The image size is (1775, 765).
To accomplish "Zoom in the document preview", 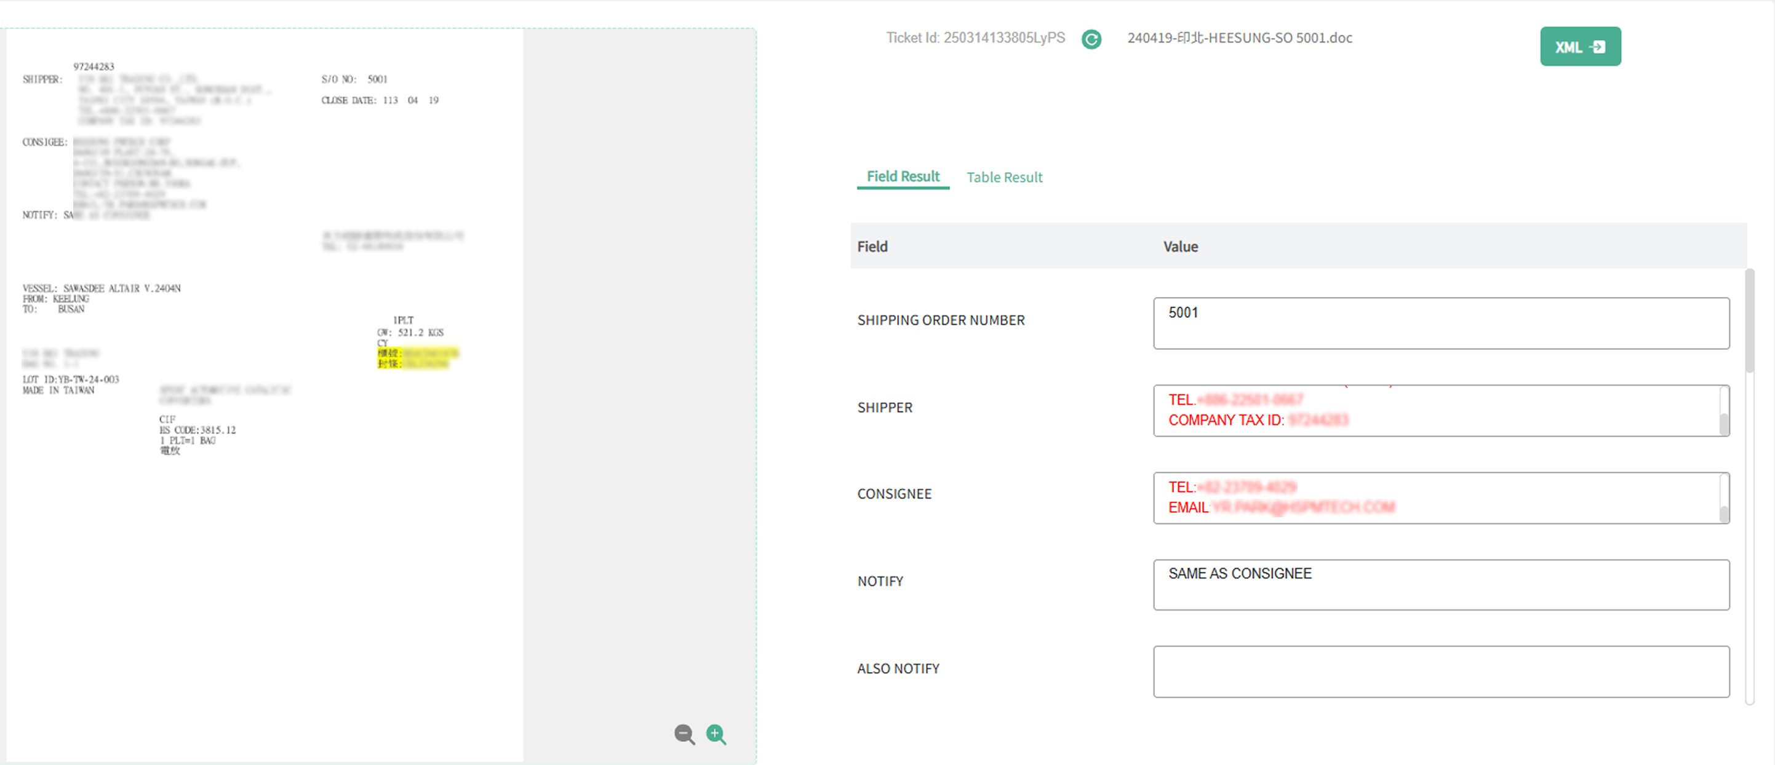I will tap(716, 734).
